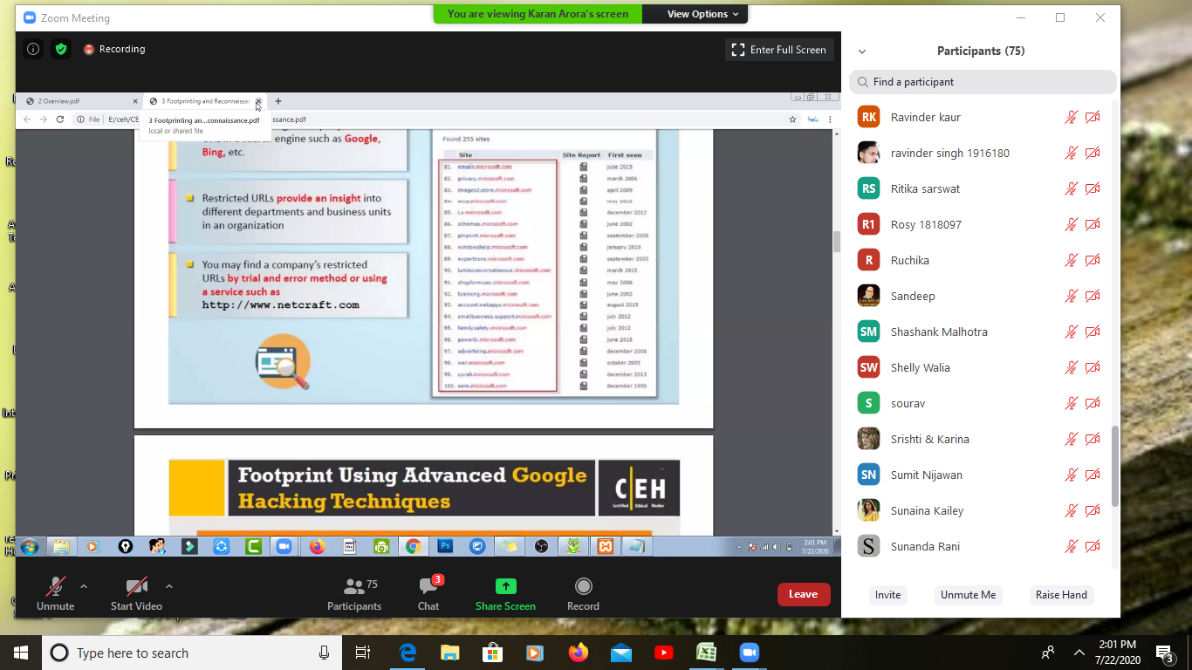Viewport: 1192px width, 670px height.
Task: Unmute the microphone in Zoom toolbar
Action: [x=56, y=594]
